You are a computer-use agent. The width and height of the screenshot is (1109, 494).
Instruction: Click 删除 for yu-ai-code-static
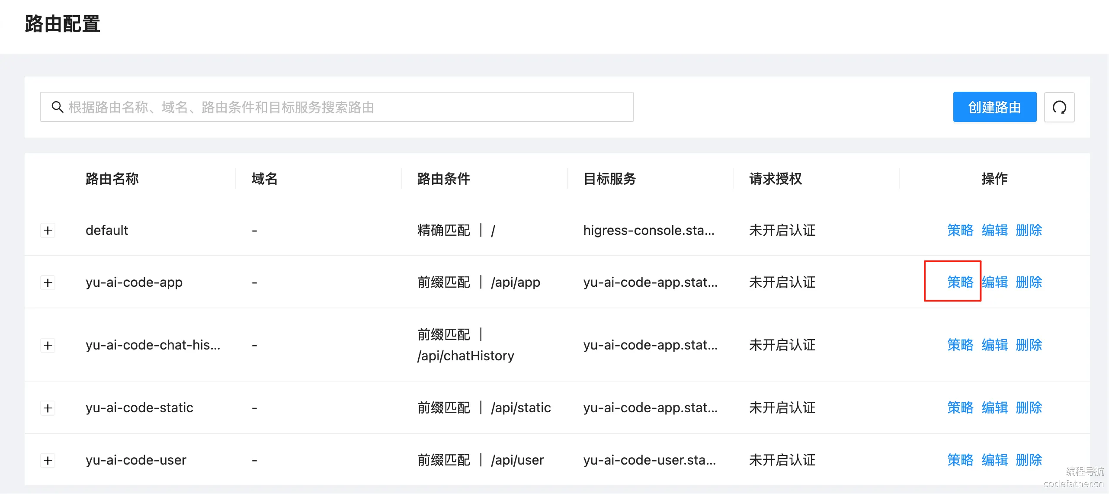tap(1029, 407)
